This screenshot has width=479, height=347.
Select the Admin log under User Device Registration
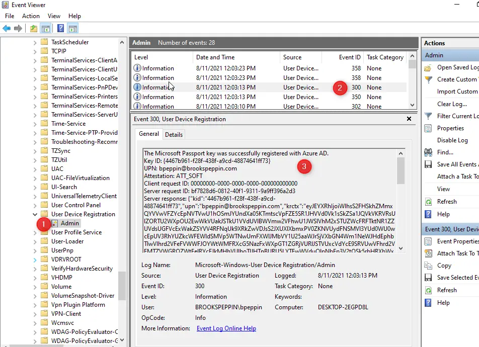click(x=69, y=223)
